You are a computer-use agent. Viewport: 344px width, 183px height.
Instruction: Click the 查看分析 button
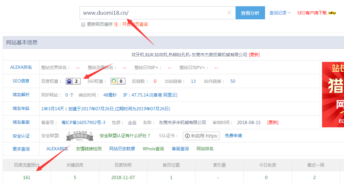250,13
